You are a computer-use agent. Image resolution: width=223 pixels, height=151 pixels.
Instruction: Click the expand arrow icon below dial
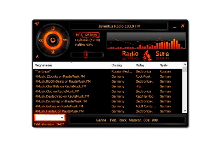tap(37, 57)
